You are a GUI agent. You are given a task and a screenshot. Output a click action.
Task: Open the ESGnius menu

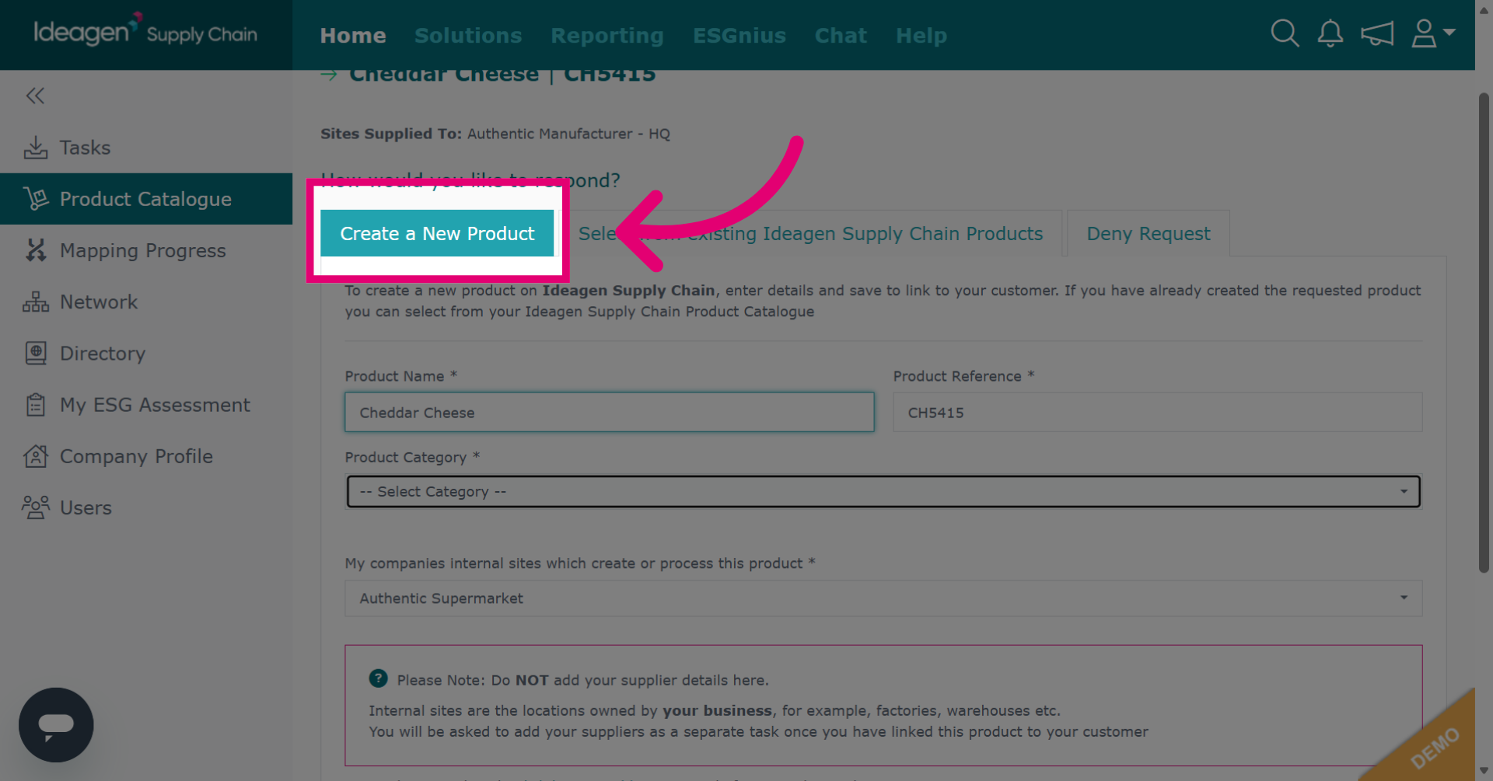[x=740, y=36]
